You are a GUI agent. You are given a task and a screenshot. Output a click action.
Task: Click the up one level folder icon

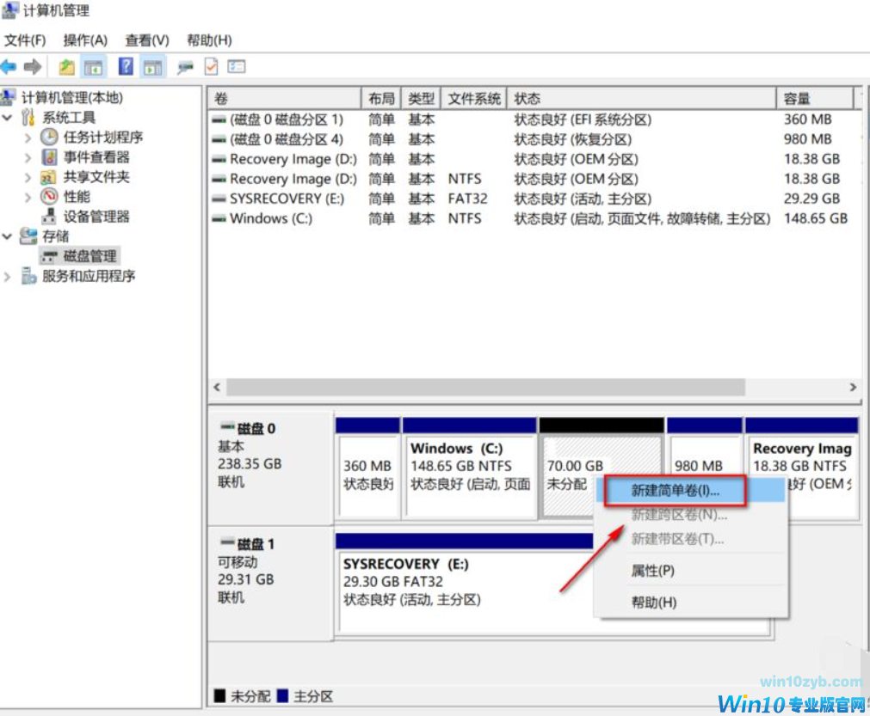pos(66,67)
